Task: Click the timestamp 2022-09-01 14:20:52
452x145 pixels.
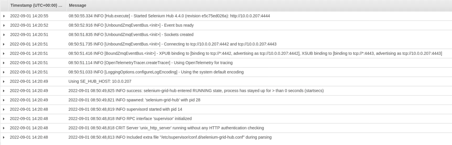Action: (29, 25)
